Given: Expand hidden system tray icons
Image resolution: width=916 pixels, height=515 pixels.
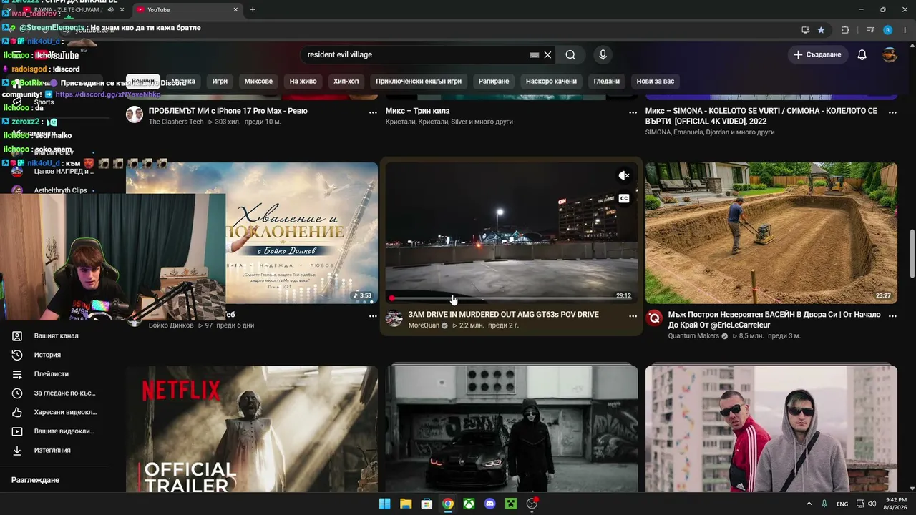Looking at the screenshot, I should (809, 504).
